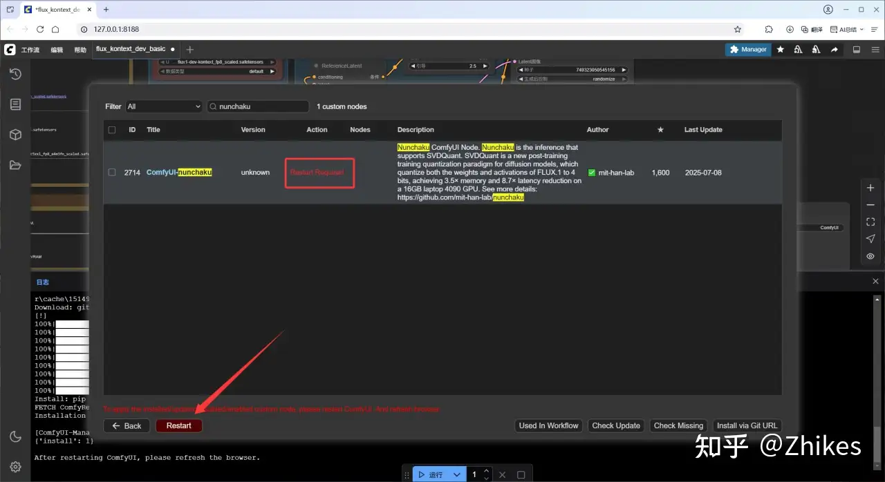
Task: Go to browser home page
Action: [x=56, y=30]
